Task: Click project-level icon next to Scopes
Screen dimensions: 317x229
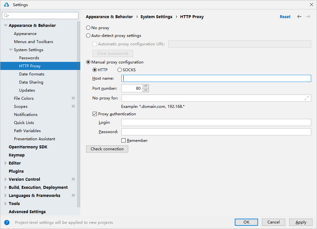Action: point(74,106)
